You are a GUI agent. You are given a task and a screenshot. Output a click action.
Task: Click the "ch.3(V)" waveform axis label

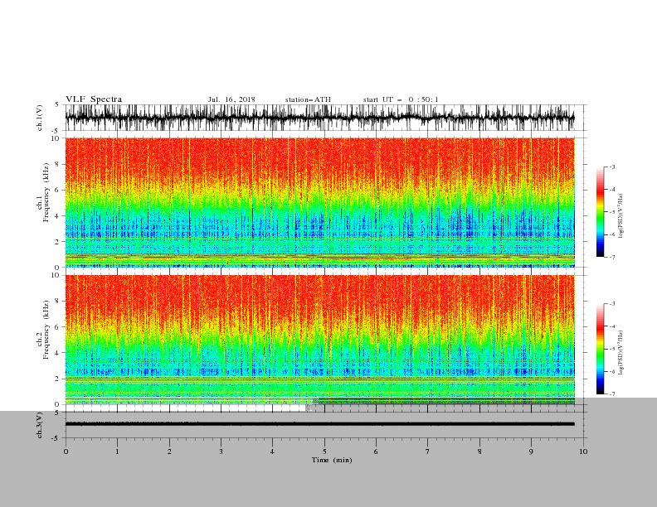pos(40,425)
